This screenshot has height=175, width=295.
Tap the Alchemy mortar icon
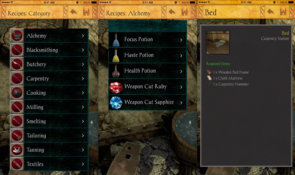17,35
